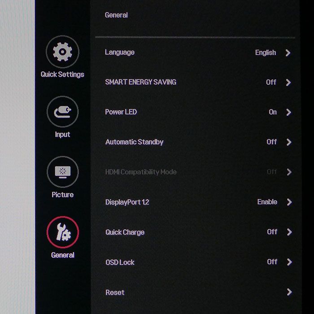Select the Picture menu label
314x314 pixels.
click(x=63, y=195)
